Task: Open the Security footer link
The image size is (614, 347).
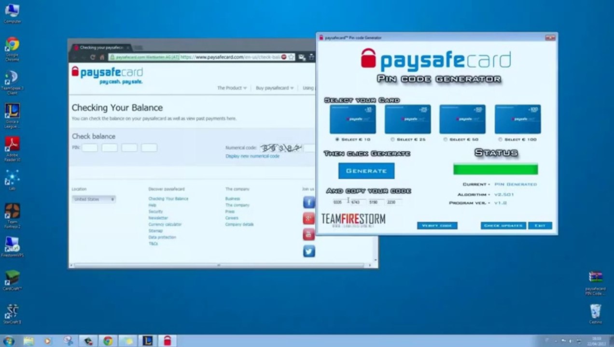Action: click(155, 212)
